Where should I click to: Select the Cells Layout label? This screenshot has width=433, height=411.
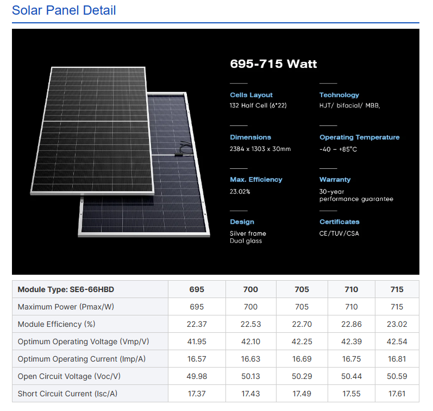point(252,95)
